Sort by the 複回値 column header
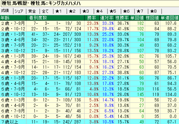Screen dimensions: 179x124 coord(153,18)
